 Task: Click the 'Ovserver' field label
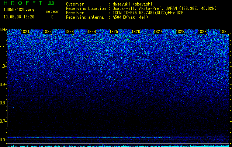75,4
